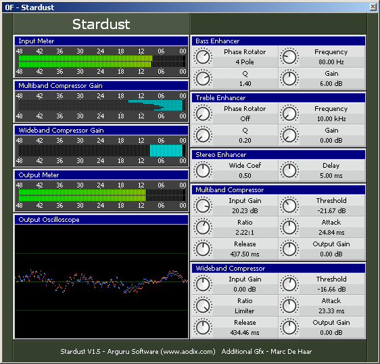Click the Treble Enhancer Phase Rotator knob

[203, 114]
